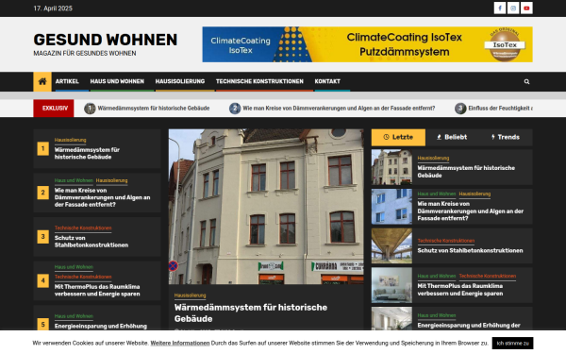Click the subtitle Magazin für gesundes Wohnen
Viewport: 566px width, 354px height.
pyautogui.click(x=85, y=53)
